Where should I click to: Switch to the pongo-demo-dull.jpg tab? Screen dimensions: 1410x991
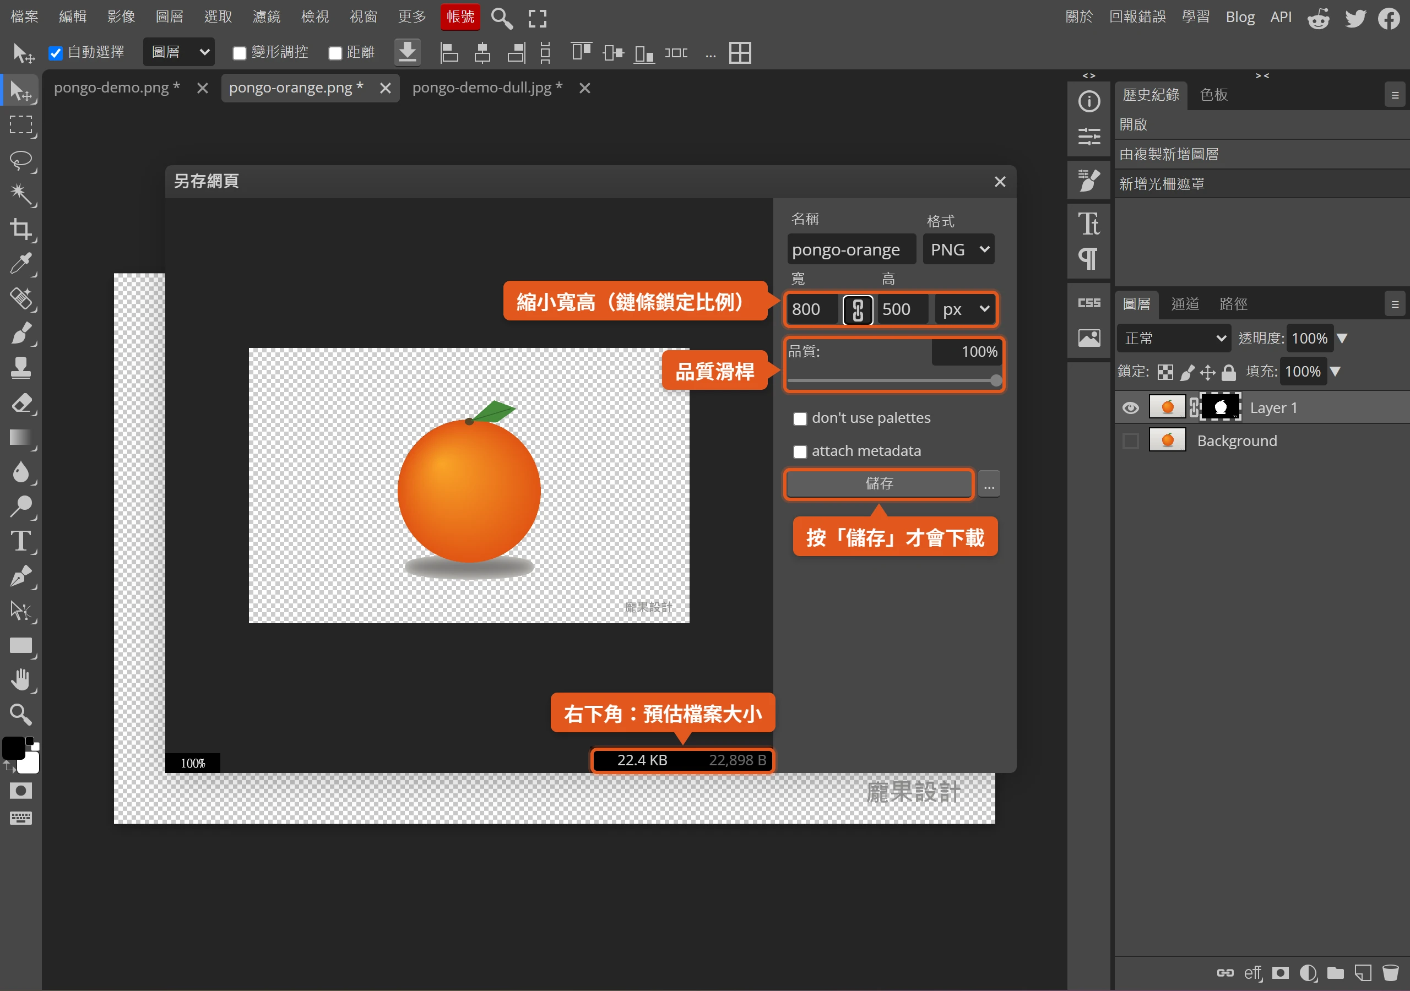click(x=487, y=88)
